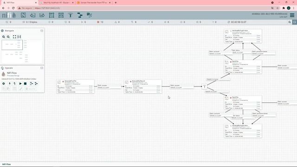Select the Input Port toolbar icon
The image size is (297, 167).
32,15
